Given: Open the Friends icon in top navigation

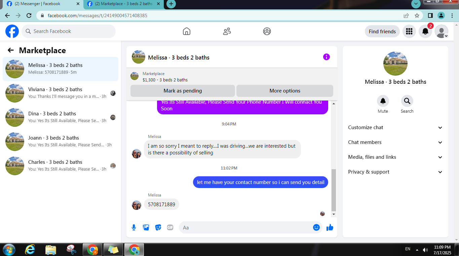Looking at the screenshot, I should point(227,31).
